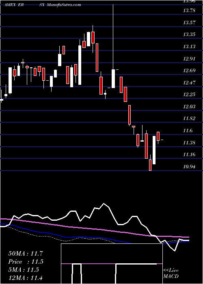Select the 11.16 price axis label

point(189,155)
